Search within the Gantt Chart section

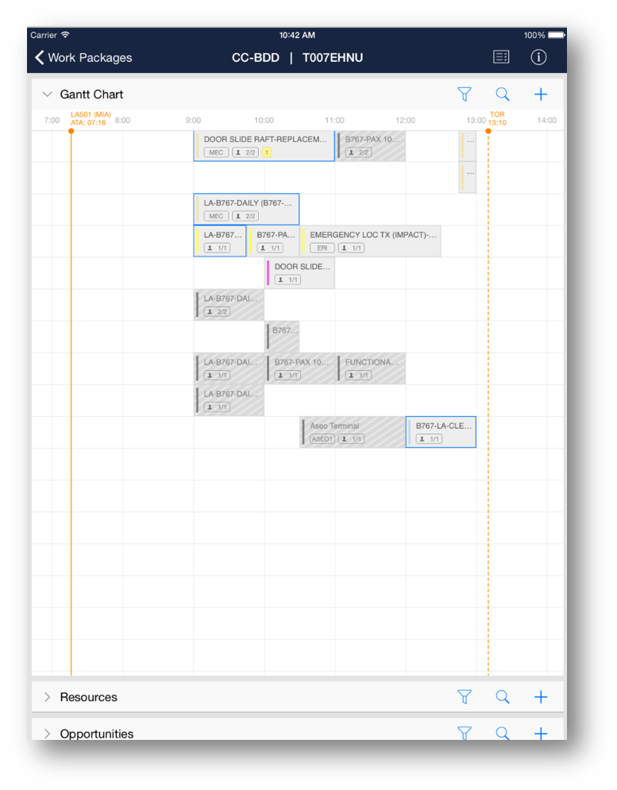pos(503,94)
